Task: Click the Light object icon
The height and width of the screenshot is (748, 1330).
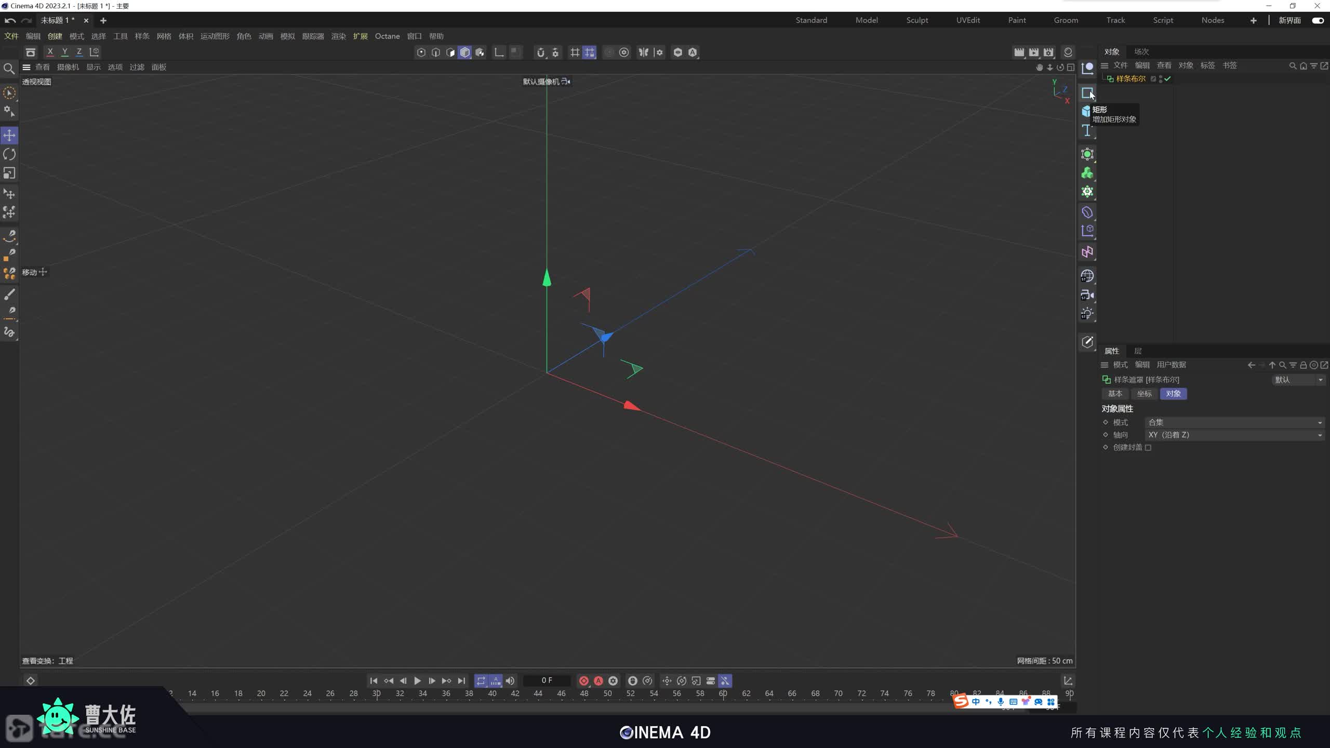Action: point(1087,313)
